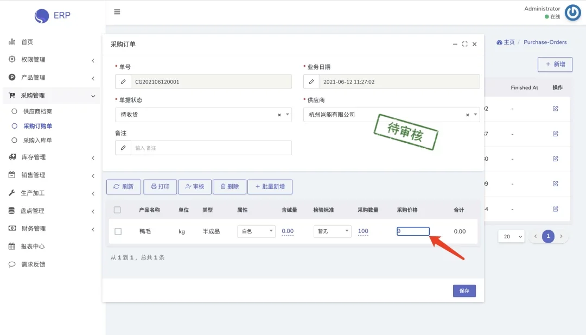Click the edit pencil icon in the first order row
This screenshot has width=586, height=335.
click(x=555, y=109)
